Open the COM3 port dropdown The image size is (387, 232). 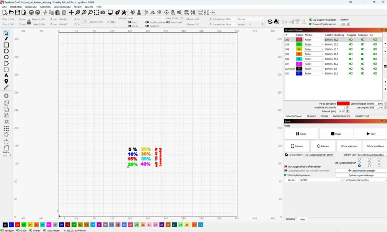click(x=322, y=180)
